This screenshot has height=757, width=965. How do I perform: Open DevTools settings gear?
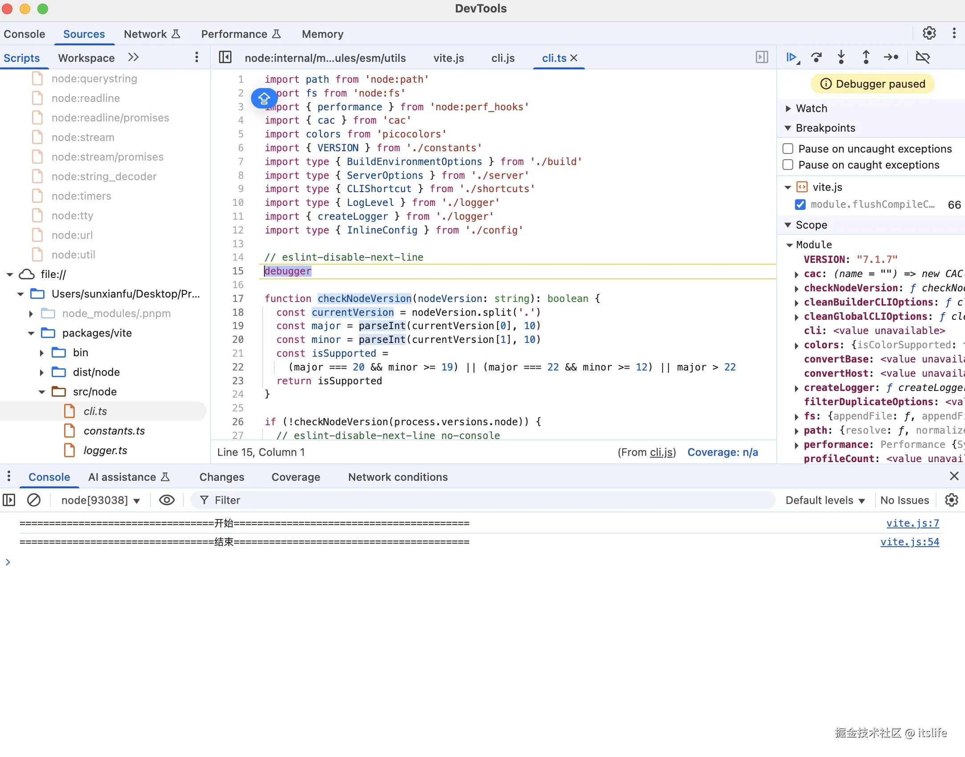(x=929, y=33)
